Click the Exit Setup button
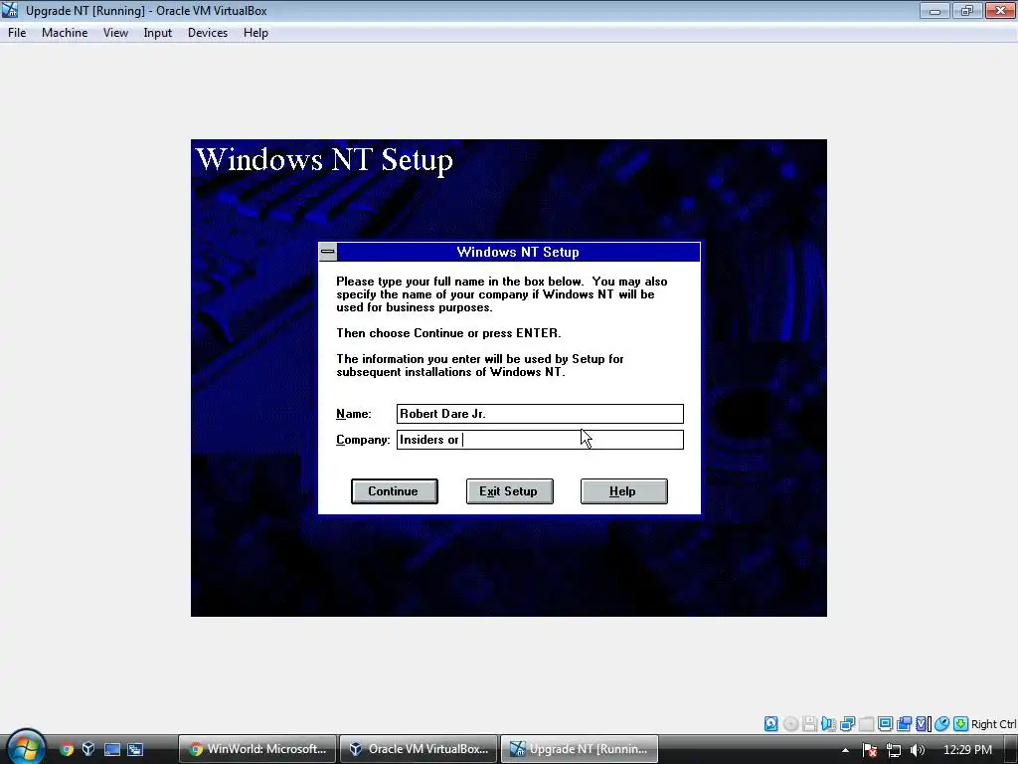 coord(510,491)
